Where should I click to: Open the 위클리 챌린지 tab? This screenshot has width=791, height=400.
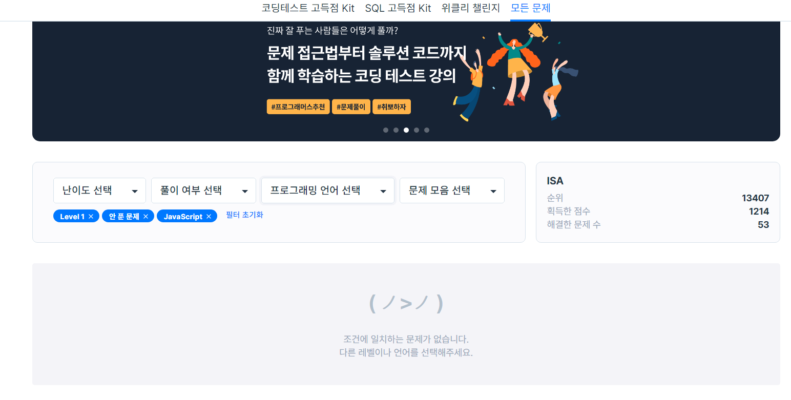pos(471,8)
